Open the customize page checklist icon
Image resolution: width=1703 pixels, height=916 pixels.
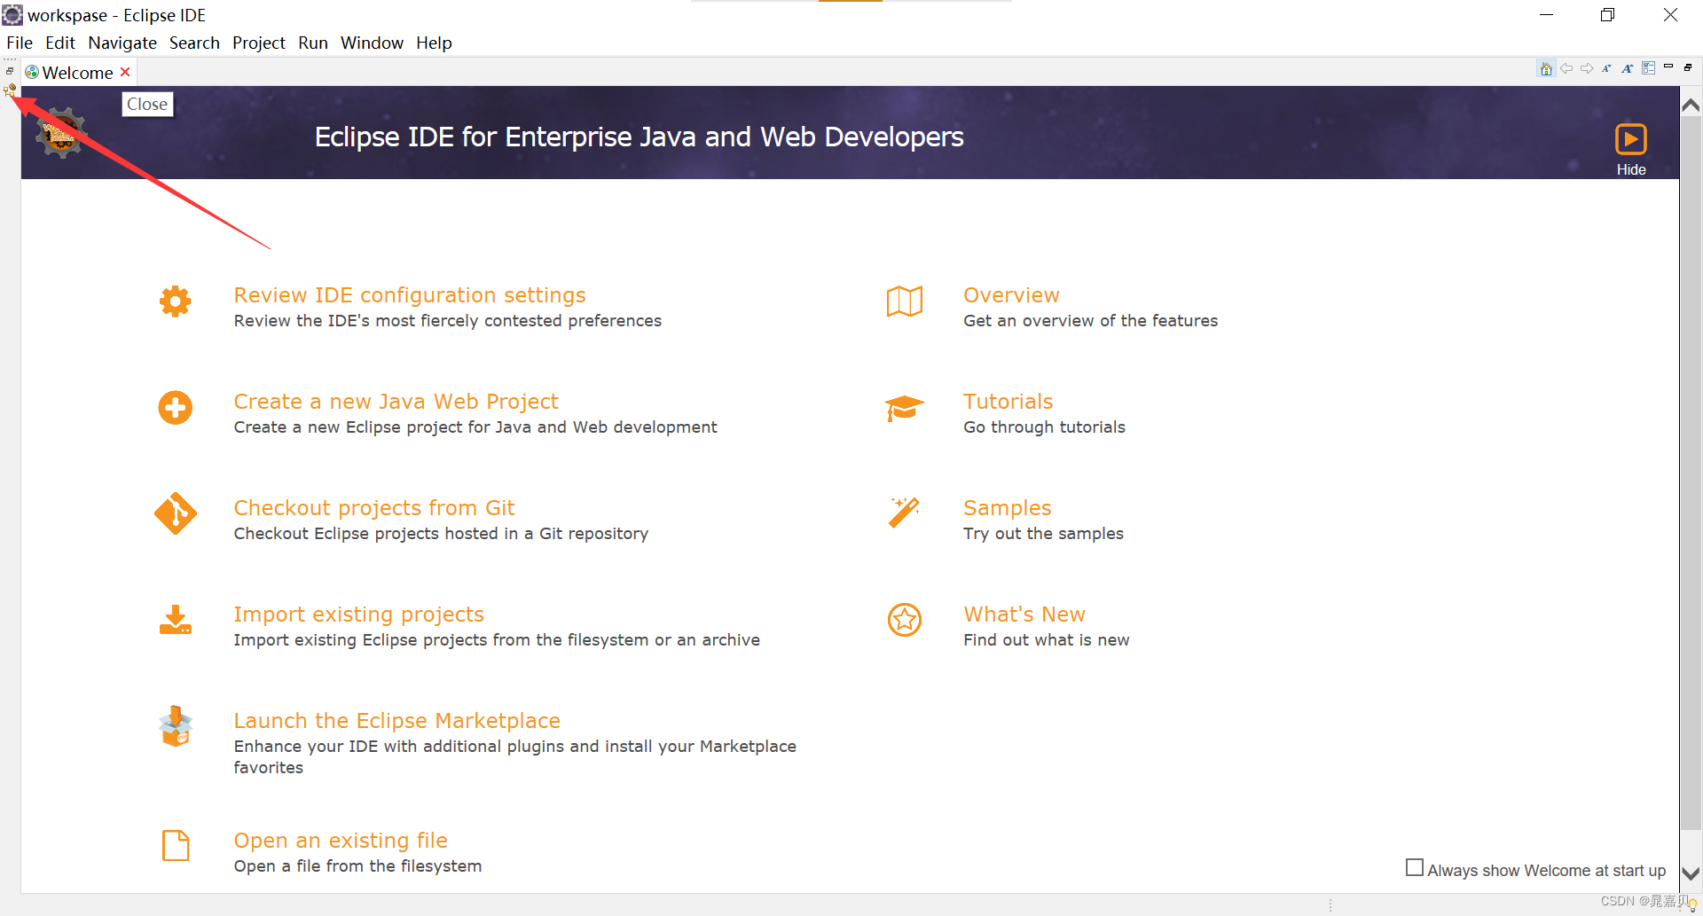(1648, 68)
